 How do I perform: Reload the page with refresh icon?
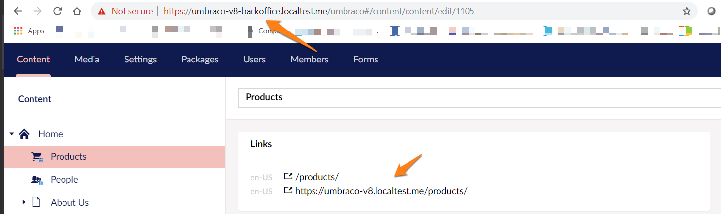[58, 11]
